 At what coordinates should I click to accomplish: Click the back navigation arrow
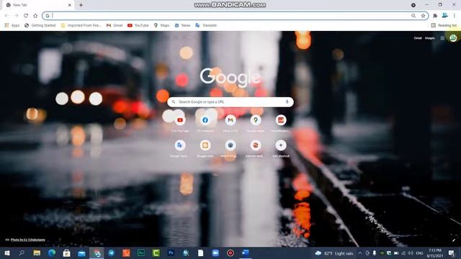(6, 16)
